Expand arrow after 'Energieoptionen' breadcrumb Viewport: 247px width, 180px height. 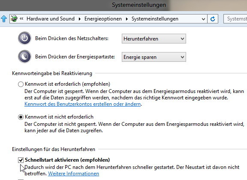tap(127, 19)
